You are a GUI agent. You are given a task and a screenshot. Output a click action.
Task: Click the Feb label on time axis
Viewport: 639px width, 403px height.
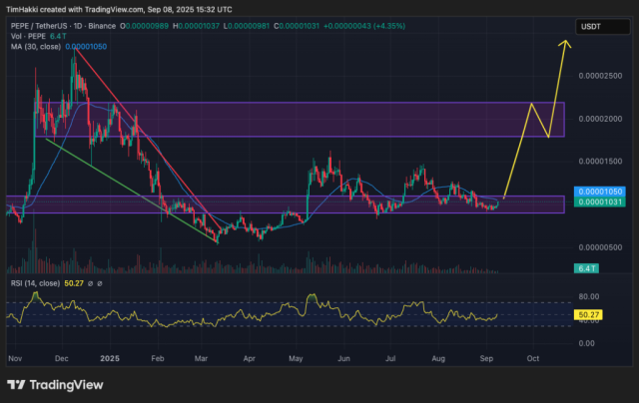[158, 359]
